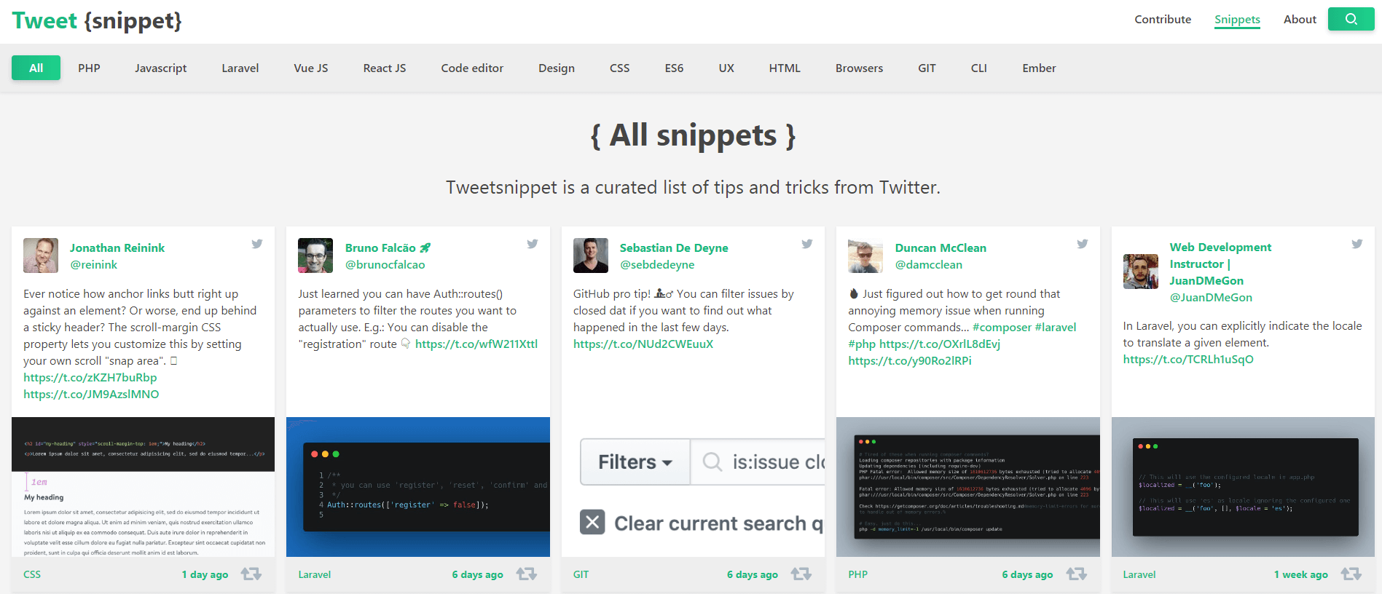Open link https://t.co/zKZH7buRbp
Viewport: 1382px width, 594px height.
90,377
